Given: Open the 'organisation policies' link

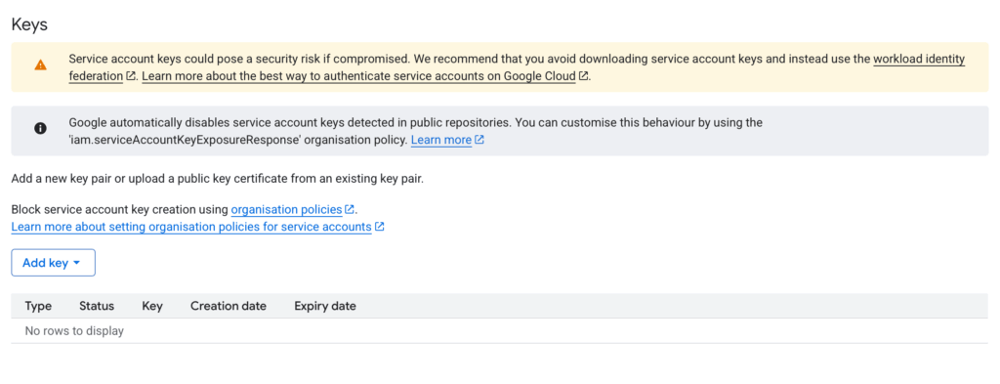Looking at the screenshot, I should pos(286,209).
